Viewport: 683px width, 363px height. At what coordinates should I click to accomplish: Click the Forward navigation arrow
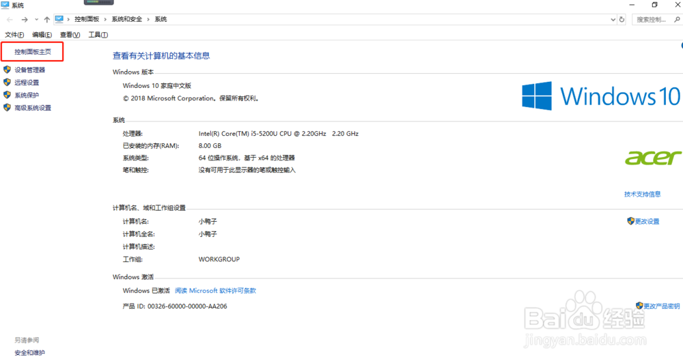pyautogui.click(x=25, y=20)
